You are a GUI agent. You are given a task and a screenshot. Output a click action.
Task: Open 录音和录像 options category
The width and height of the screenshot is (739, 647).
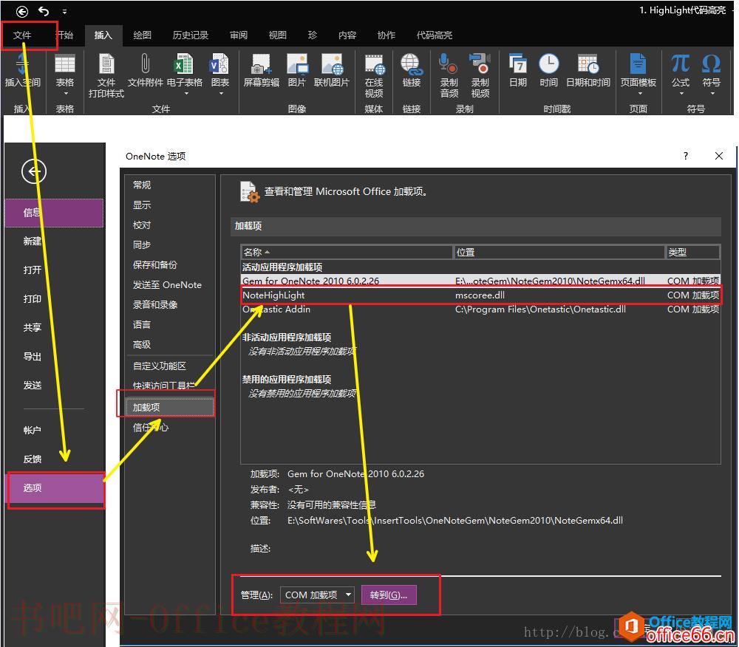pos(155,304)
